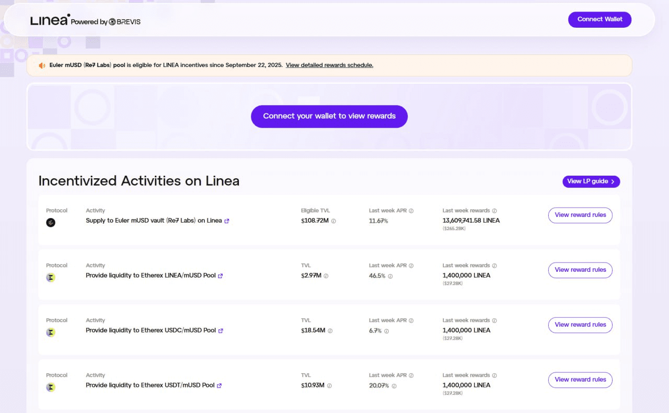Open external link icon for USDT/mUSD Pool

click(x=220, y=386)
